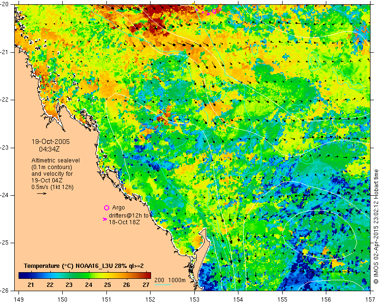The width and height of the screenshot is (380, 304).
Task: Click the "and velocity for" text
Action: click(x=52, y=174)
